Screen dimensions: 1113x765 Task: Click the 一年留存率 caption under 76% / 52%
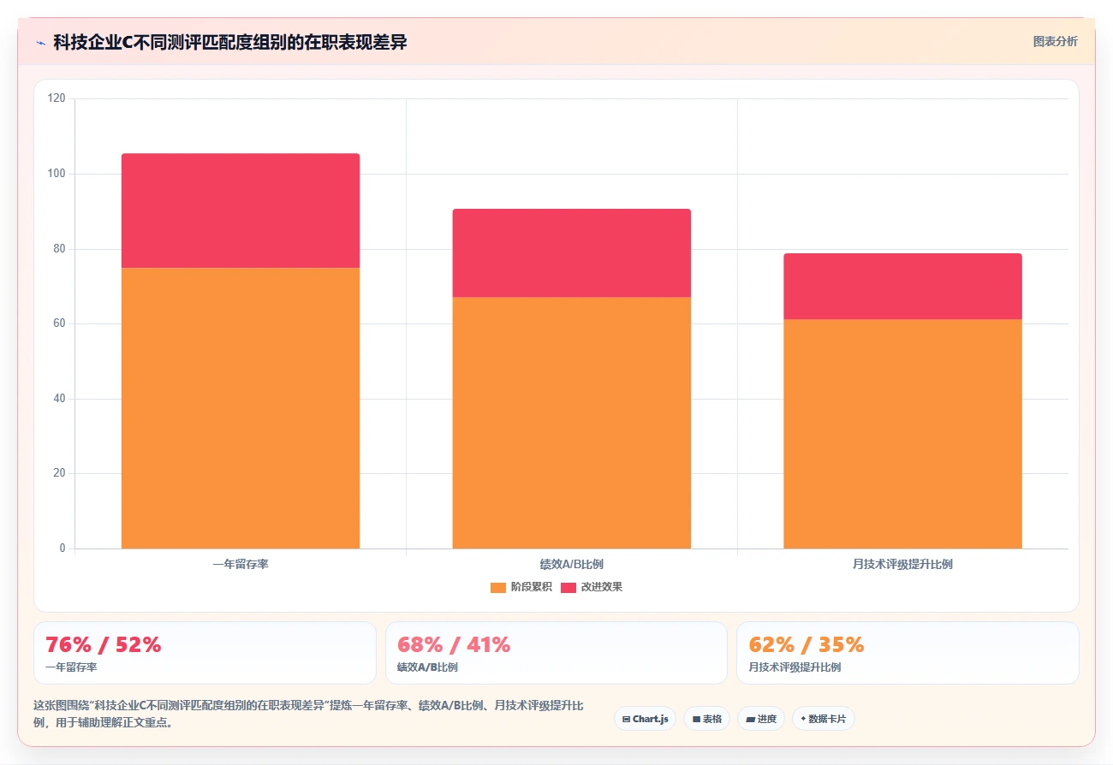click(x=71, y=667)
